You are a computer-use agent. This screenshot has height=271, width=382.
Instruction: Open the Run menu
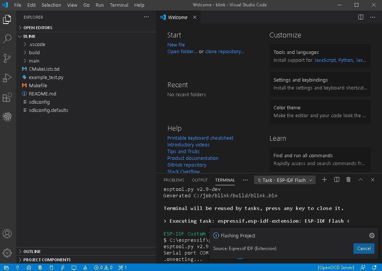pyautogui.click(x=100, y=5)
